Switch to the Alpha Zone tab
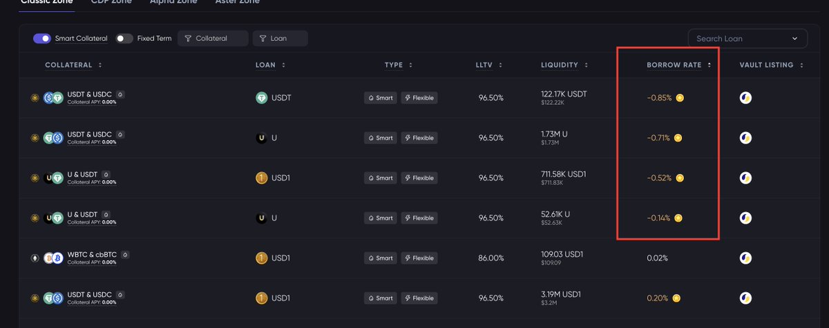The width and height of the screenshot is (829, 328). coord(173,2)
